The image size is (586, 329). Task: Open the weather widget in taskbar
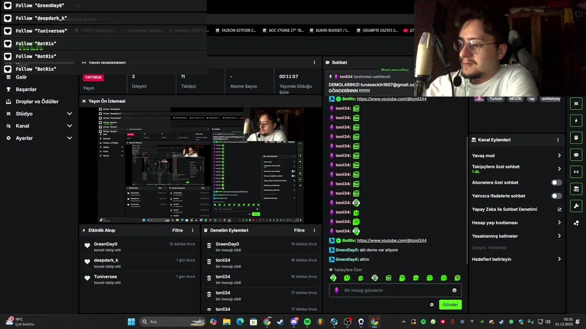tap(20, 322)
